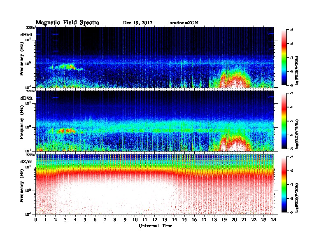Click the -9 tick on the dH/dt color bar
Viewport: 326px width, 252px height.
click(x=291, y=85)
